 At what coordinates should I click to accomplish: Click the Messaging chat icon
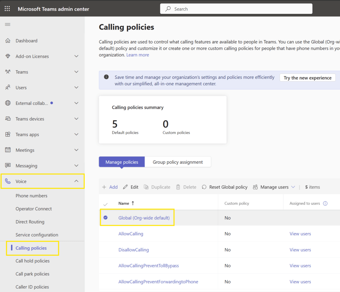tap(8, 165)
